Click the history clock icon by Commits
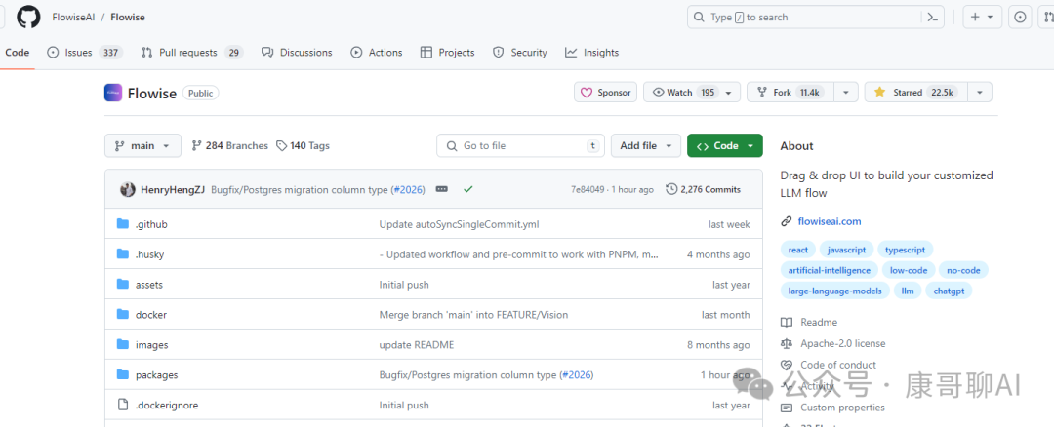 [x=671, y=190]
